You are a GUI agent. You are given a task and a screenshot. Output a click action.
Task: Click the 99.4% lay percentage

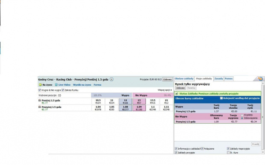pyautogui.click(x=167, y=95)
